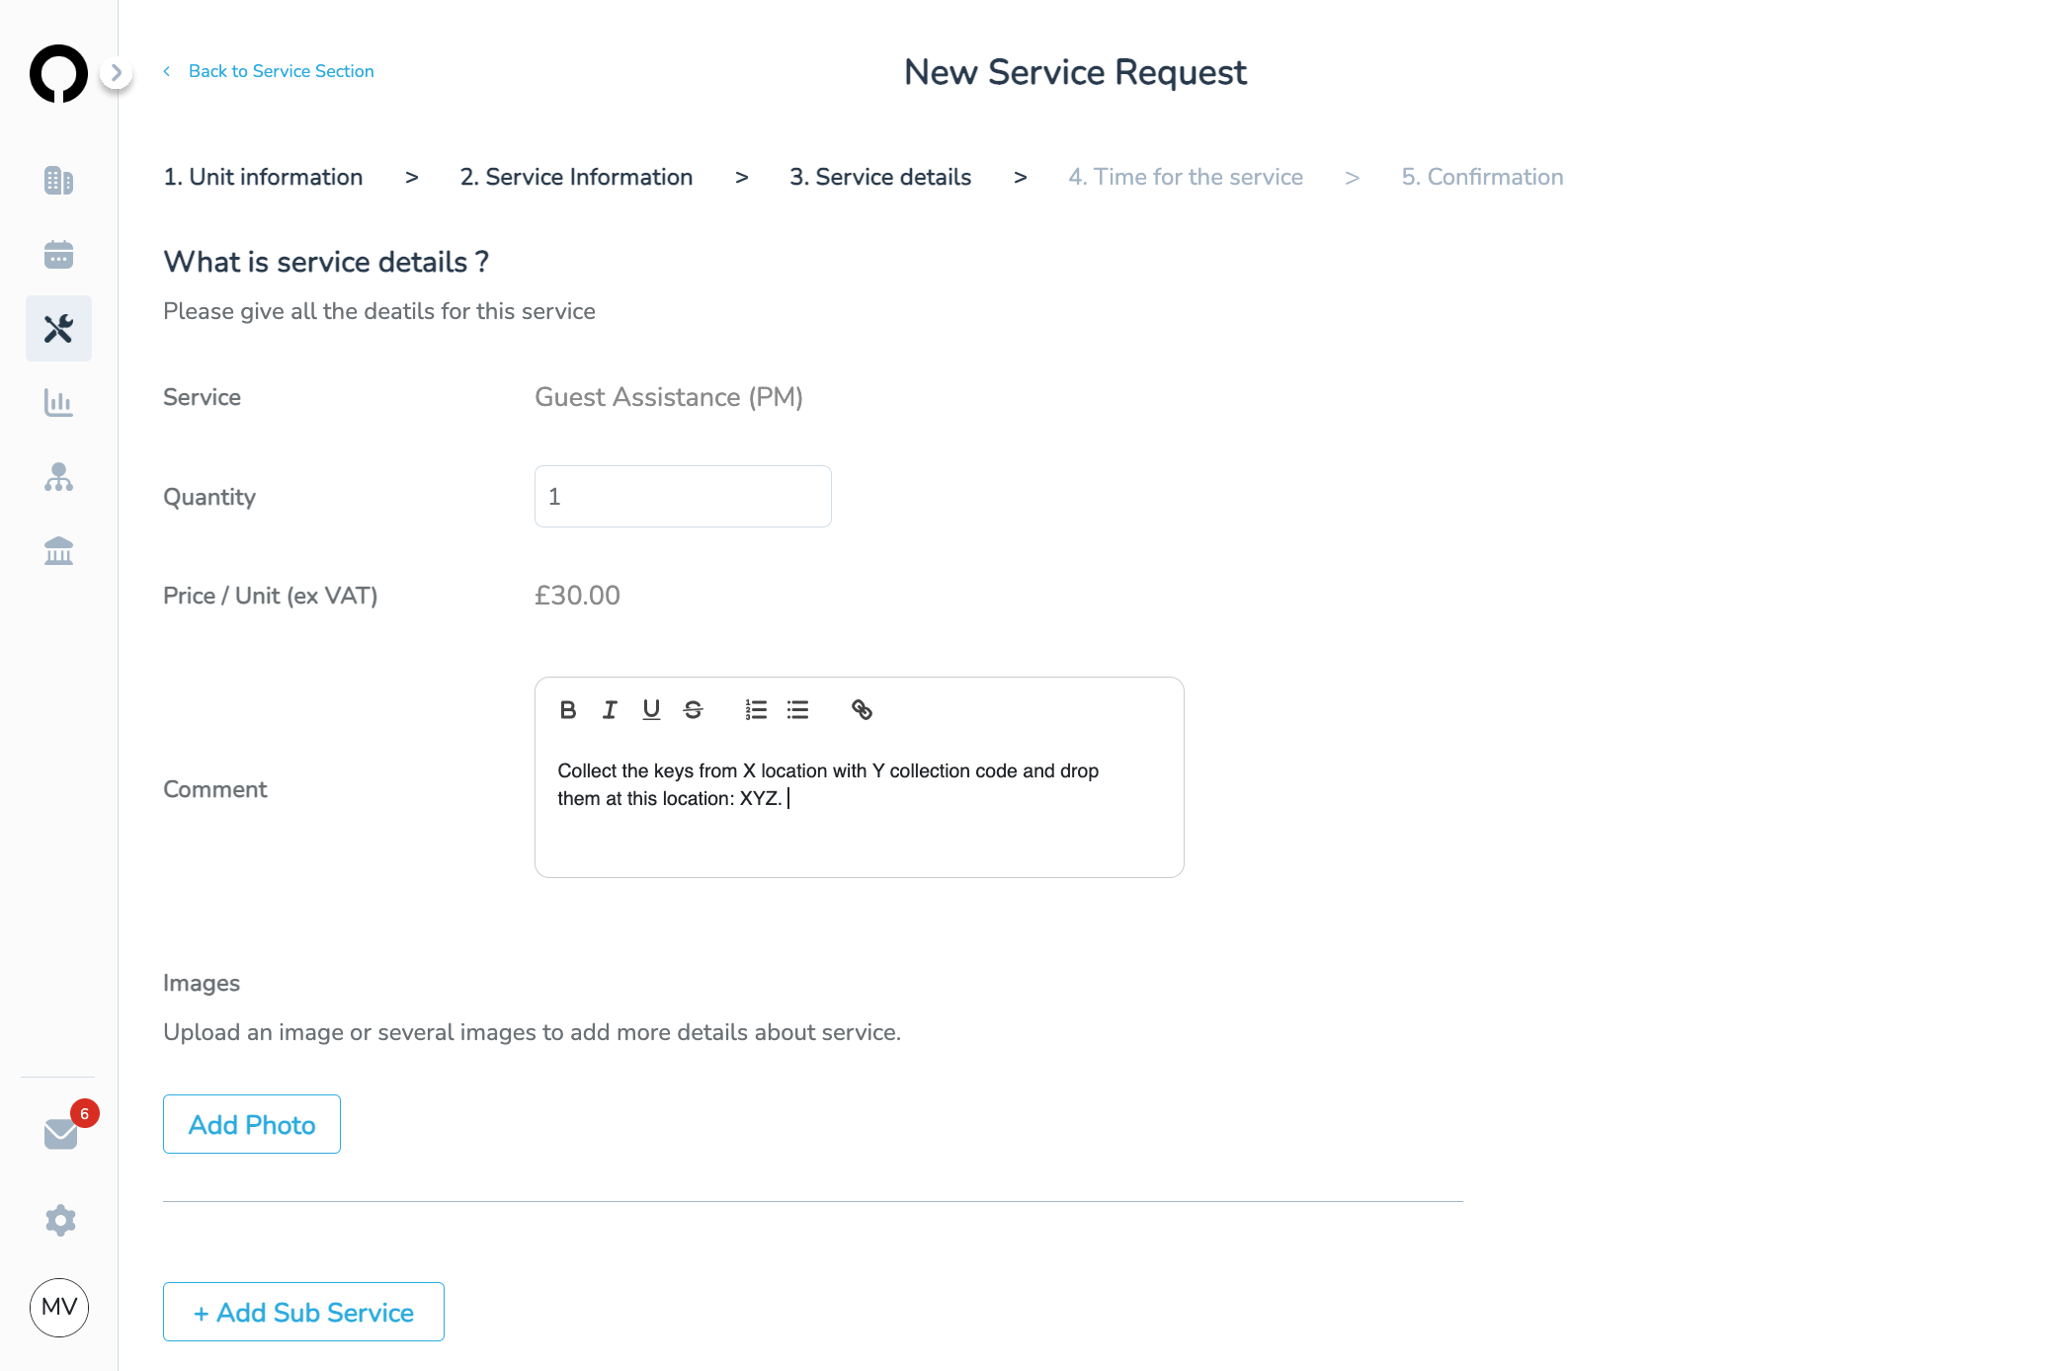Image resolution: width=2065 pixels, height=1371 pixels.
Task: Open the bank building icon in sidebar
Action: 58,551
